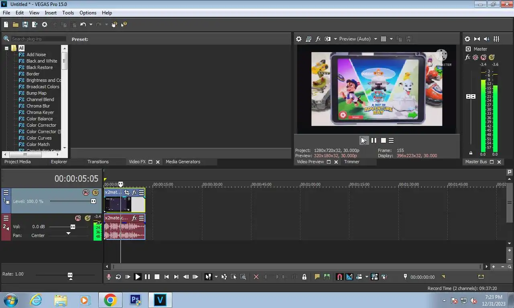This screenshot has width=514, height=308.
Task: Click Record microphone button in transport bar
Action: [x=108, y=277]
